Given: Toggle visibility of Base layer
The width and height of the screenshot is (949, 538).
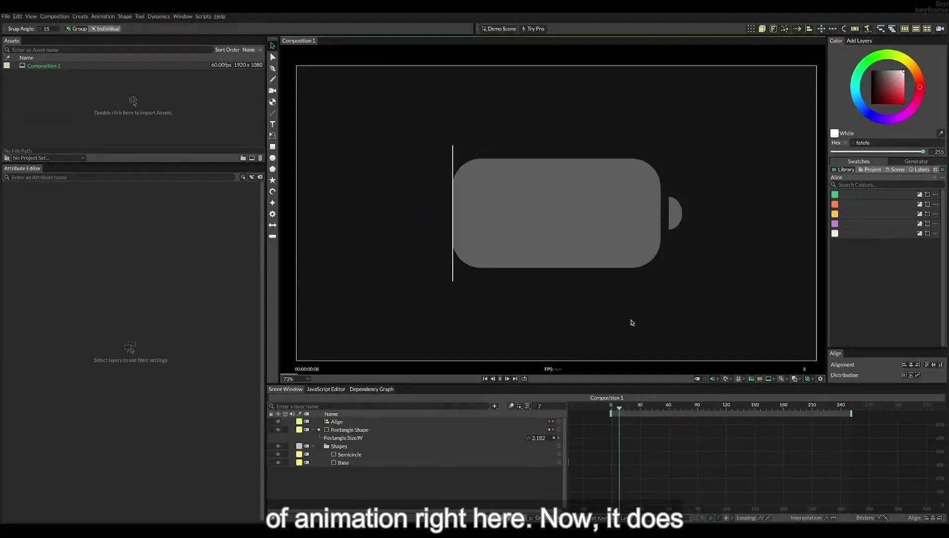Looking at the screenshot, I should coord(278,463).
